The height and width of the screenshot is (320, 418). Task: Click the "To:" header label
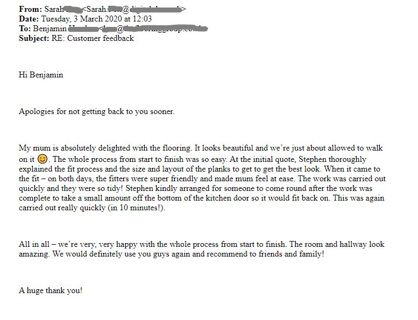tap(25, 29)
